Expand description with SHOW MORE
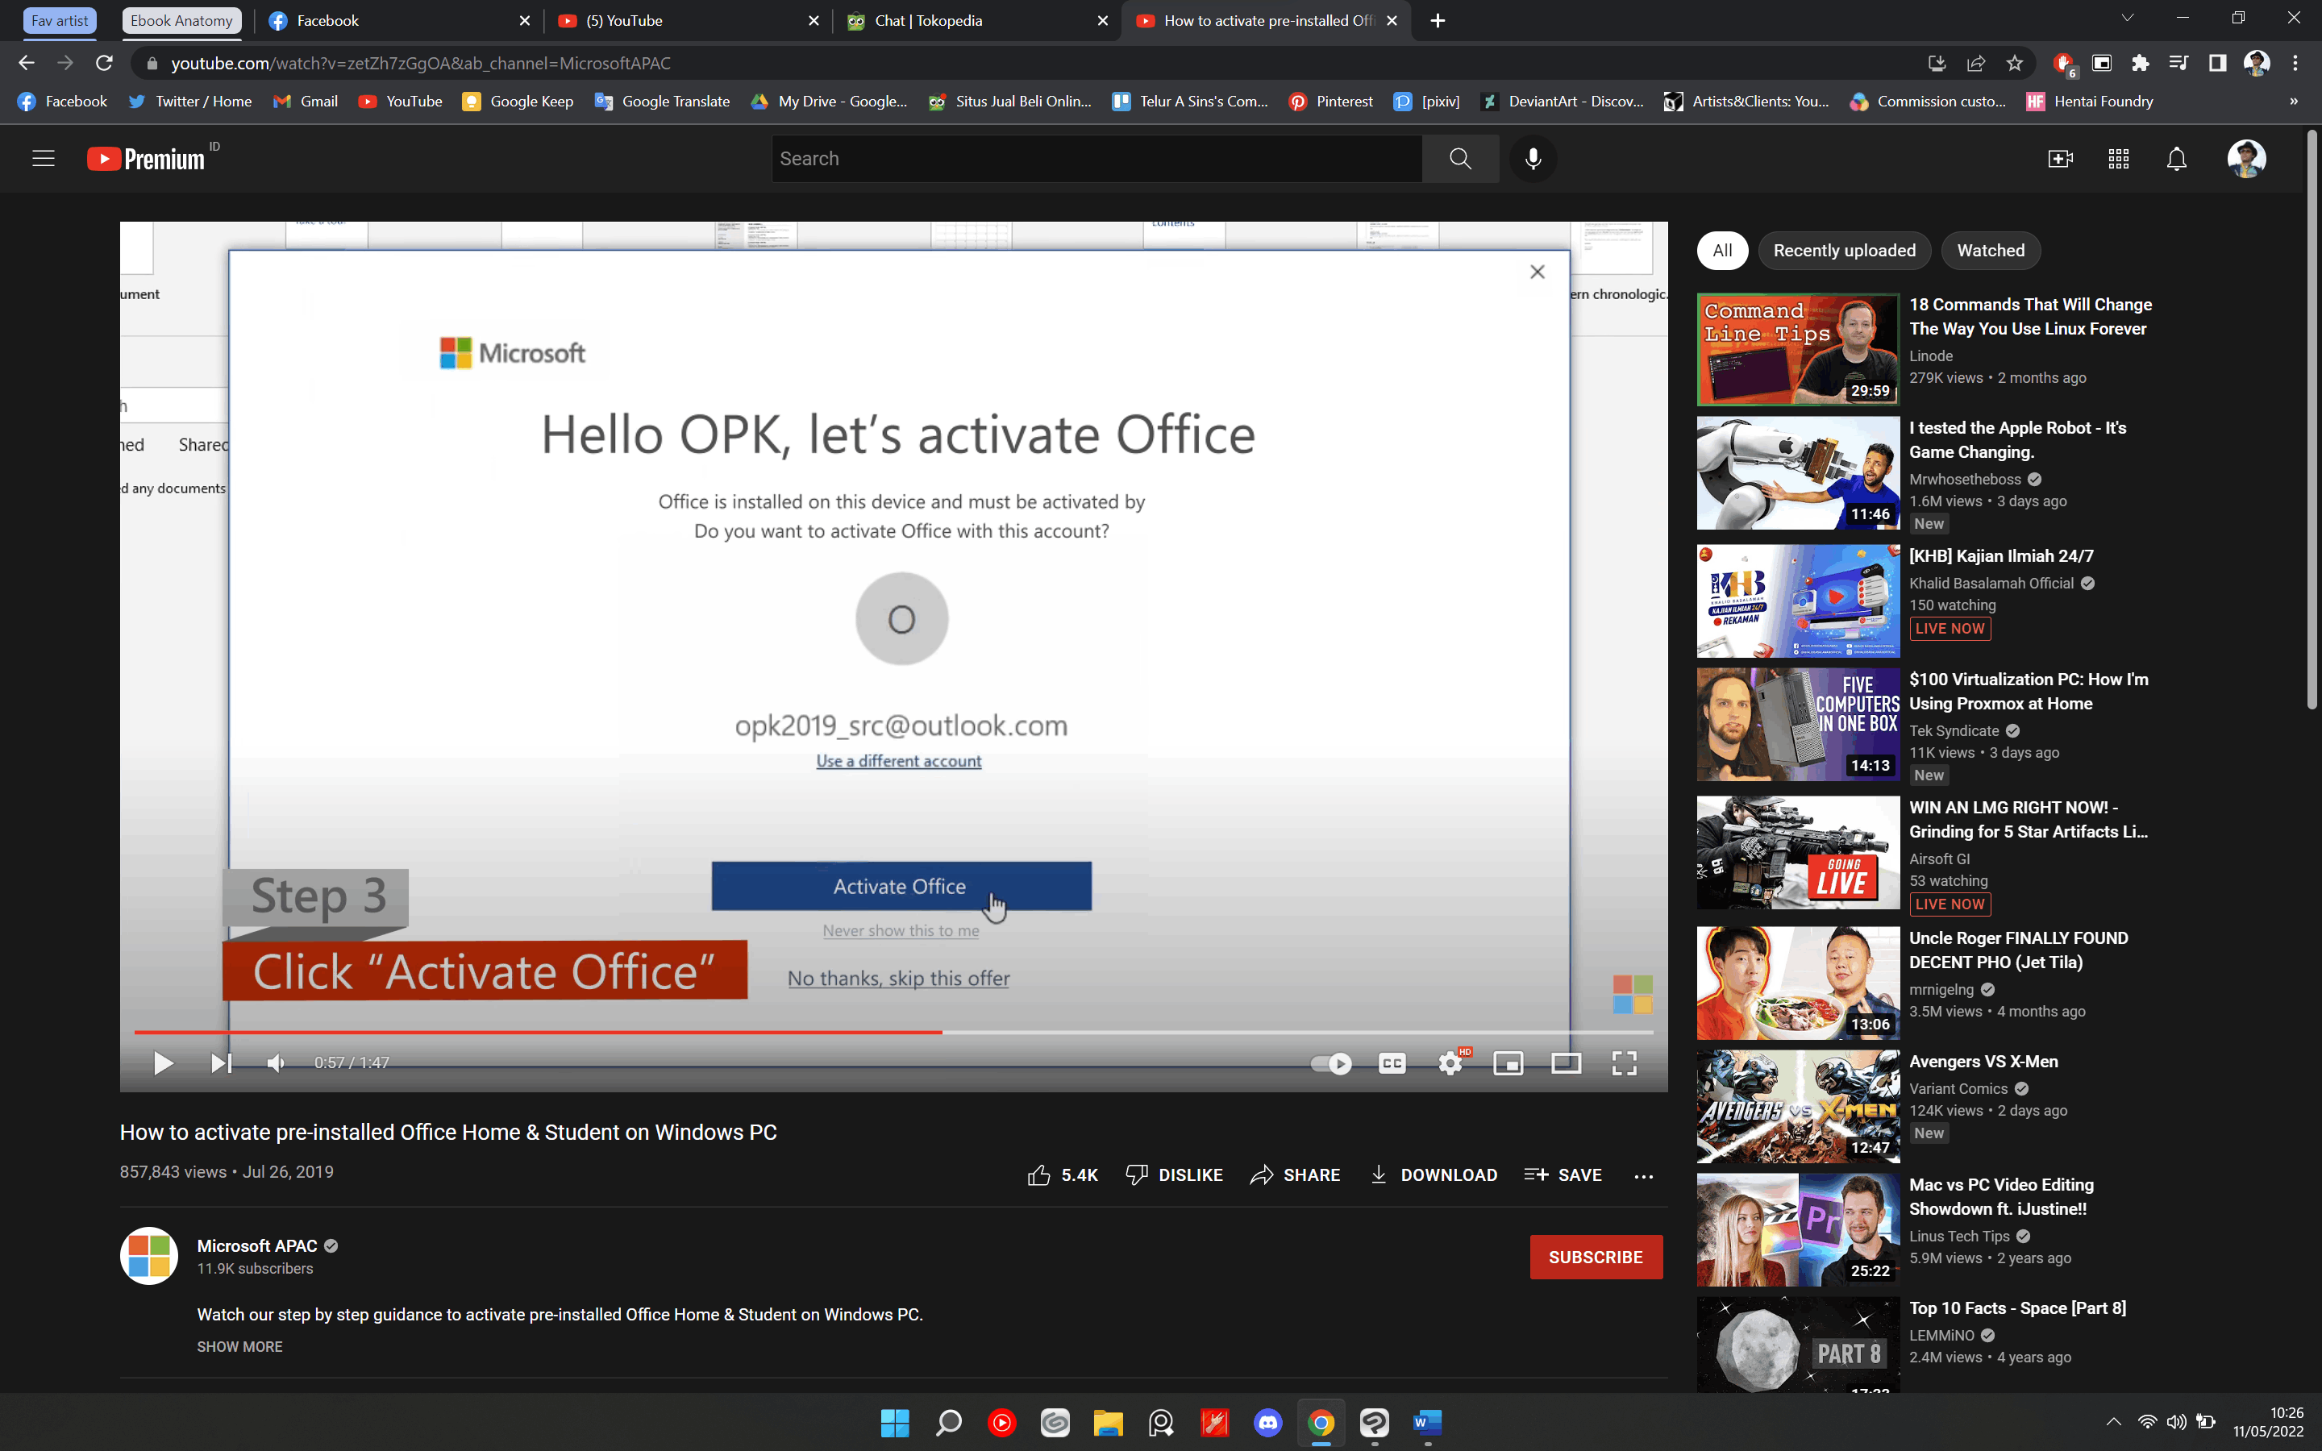 [x=239, y=1346]
